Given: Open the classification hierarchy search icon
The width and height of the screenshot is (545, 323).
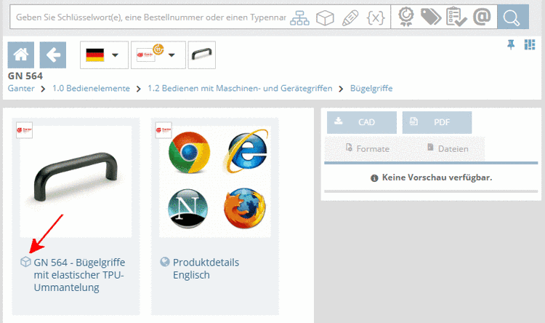Looking at the screenshot, I should point(299,17).
